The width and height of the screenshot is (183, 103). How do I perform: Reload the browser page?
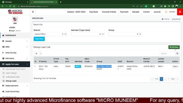click(10, 6)
